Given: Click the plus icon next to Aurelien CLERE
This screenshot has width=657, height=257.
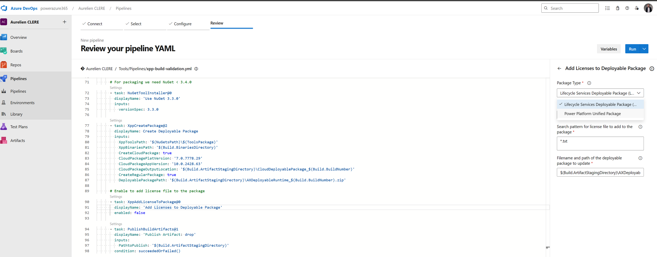Looking at the screenshot, I should pos(64,22).
